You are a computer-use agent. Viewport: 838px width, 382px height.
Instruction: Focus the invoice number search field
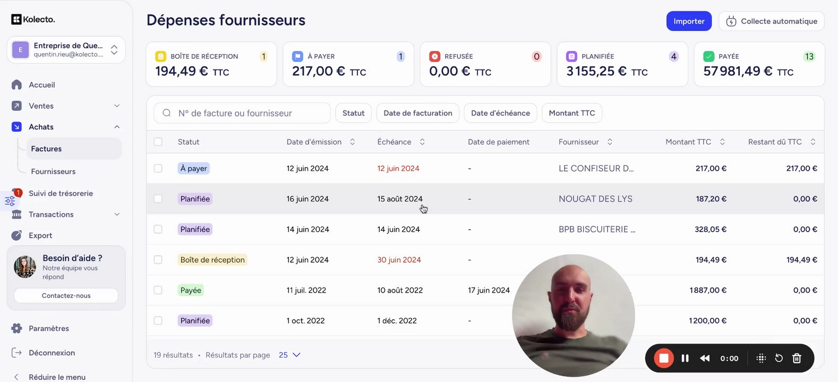[250, 113]
